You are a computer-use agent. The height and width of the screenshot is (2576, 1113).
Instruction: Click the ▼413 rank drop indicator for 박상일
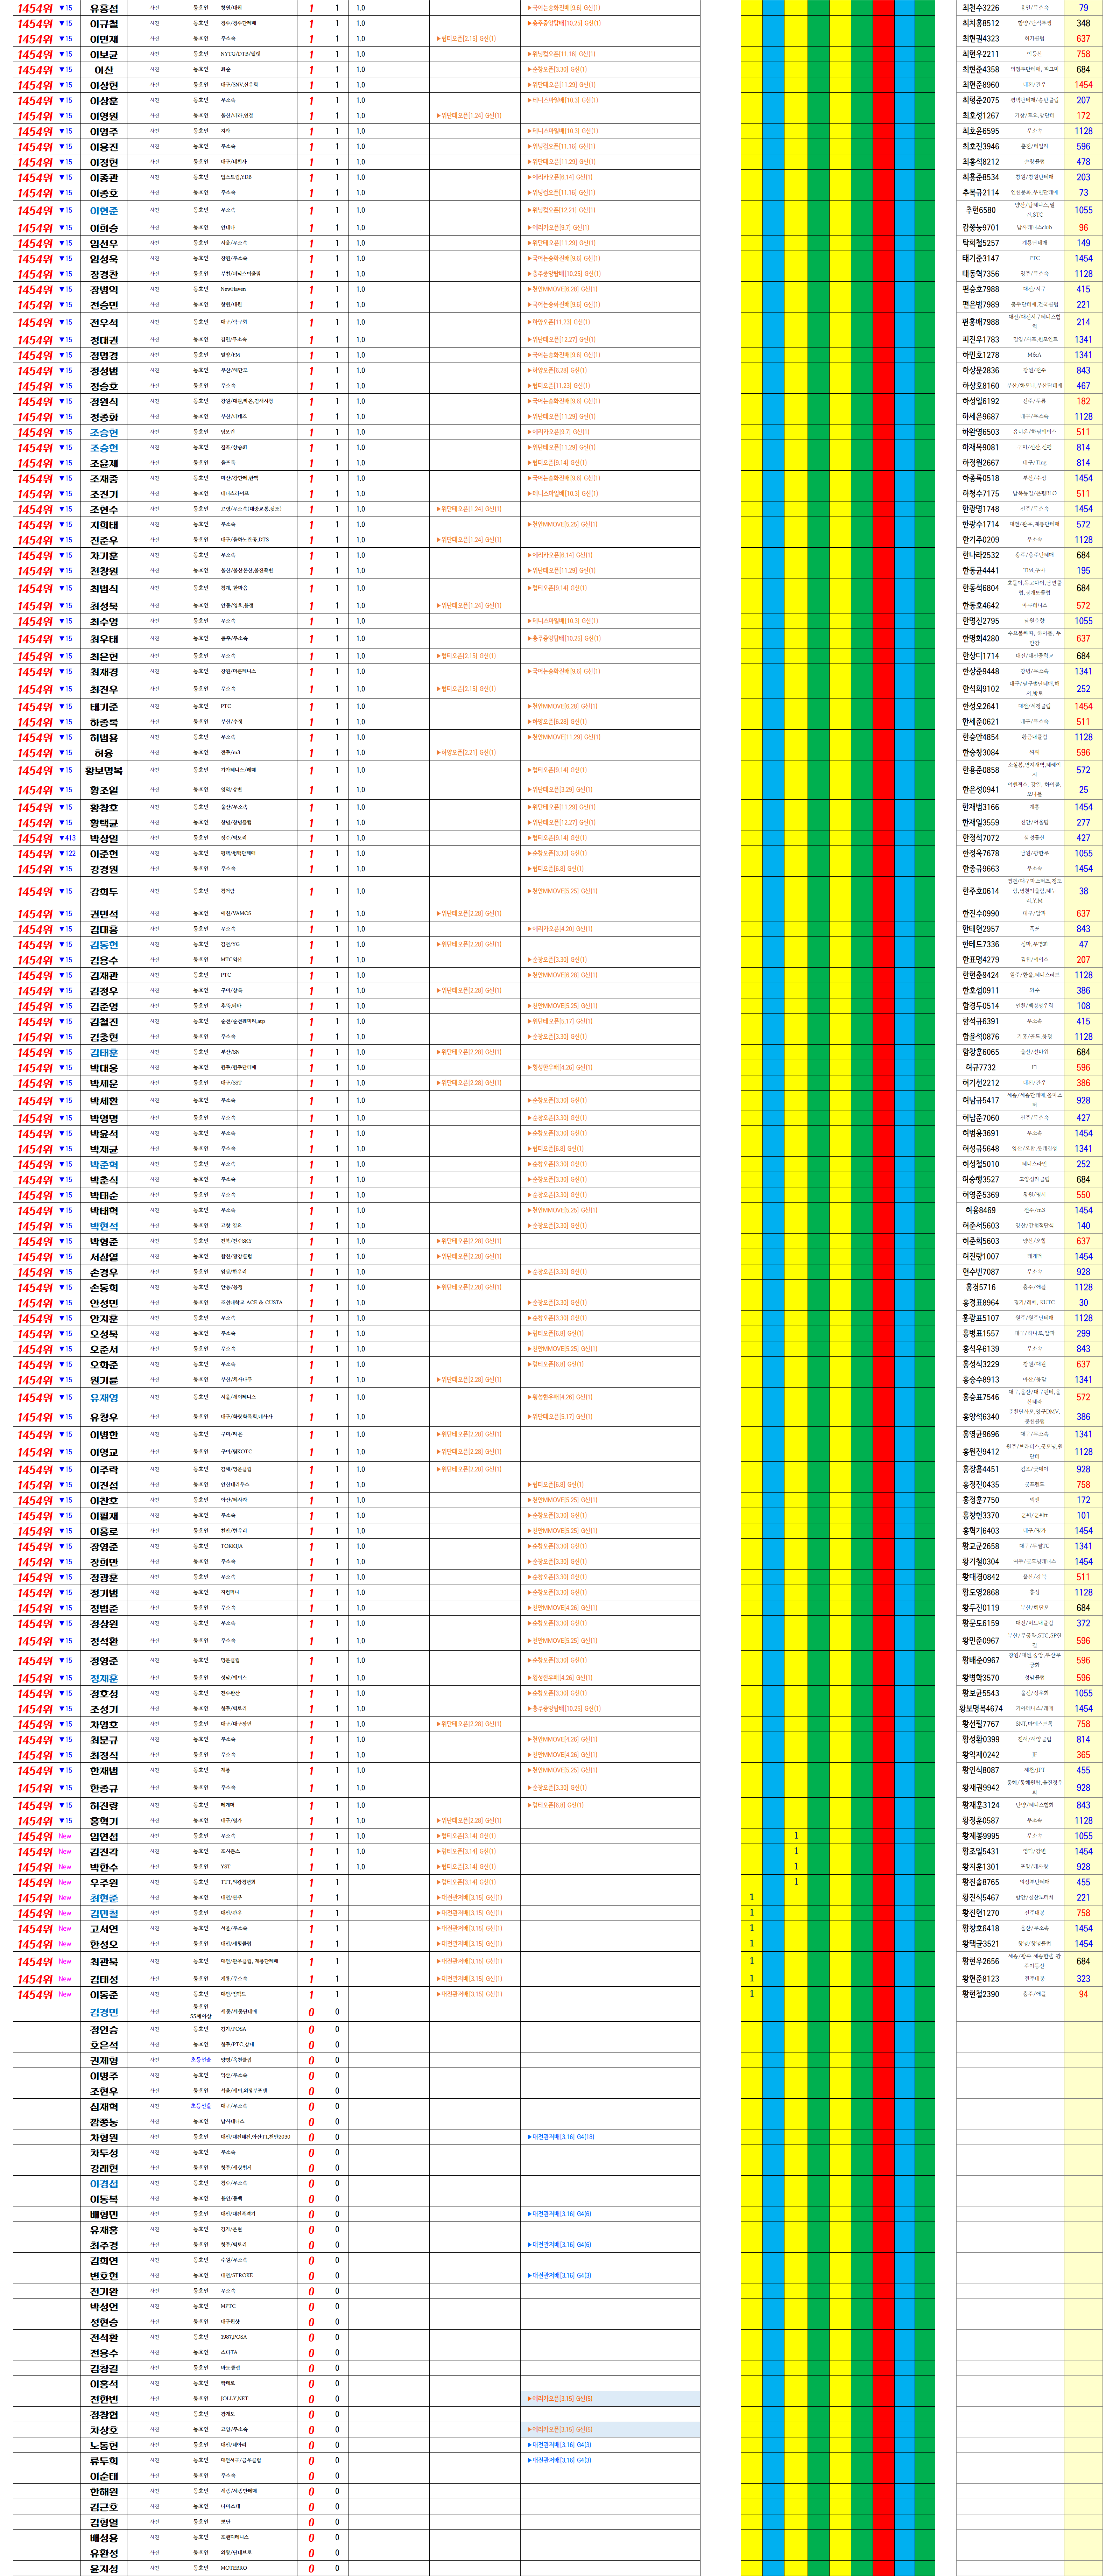pyautogui.click(x=67, y=838)
